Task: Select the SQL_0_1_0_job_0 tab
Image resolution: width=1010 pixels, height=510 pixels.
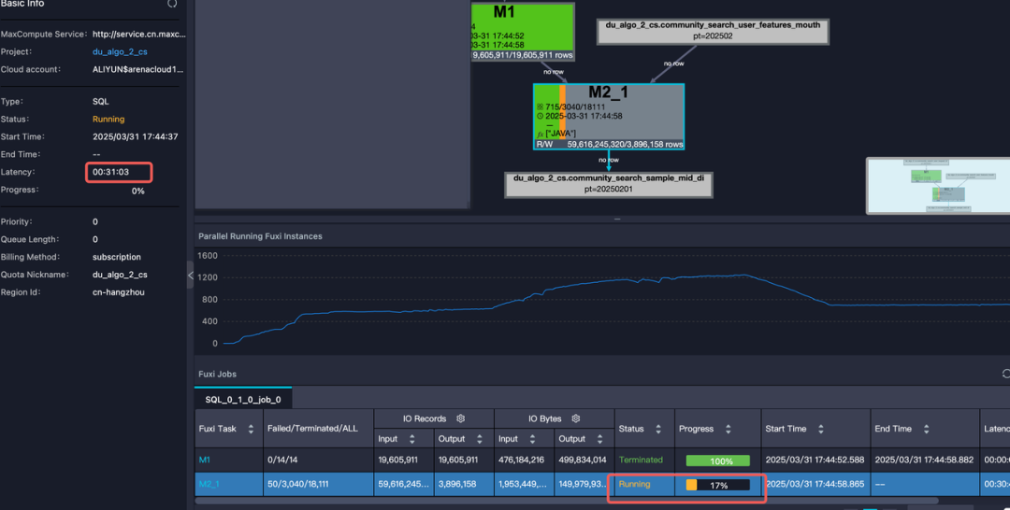Action: 243,400
